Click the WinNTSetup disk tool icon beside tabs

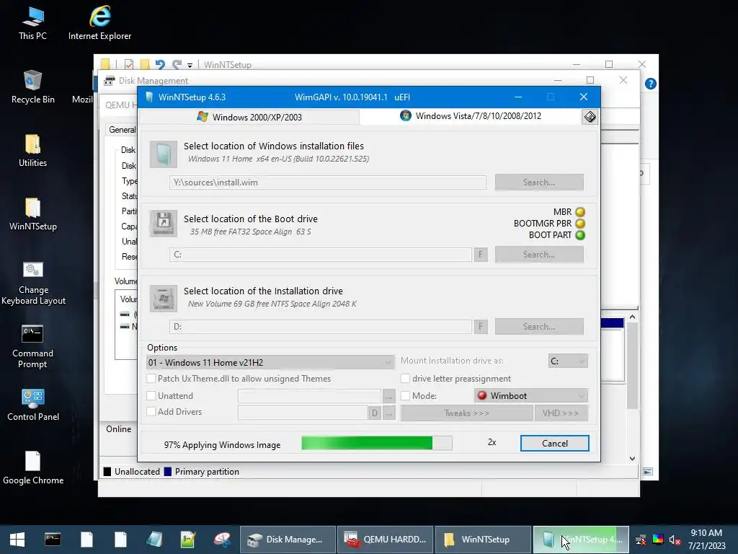tap(590, 116)
